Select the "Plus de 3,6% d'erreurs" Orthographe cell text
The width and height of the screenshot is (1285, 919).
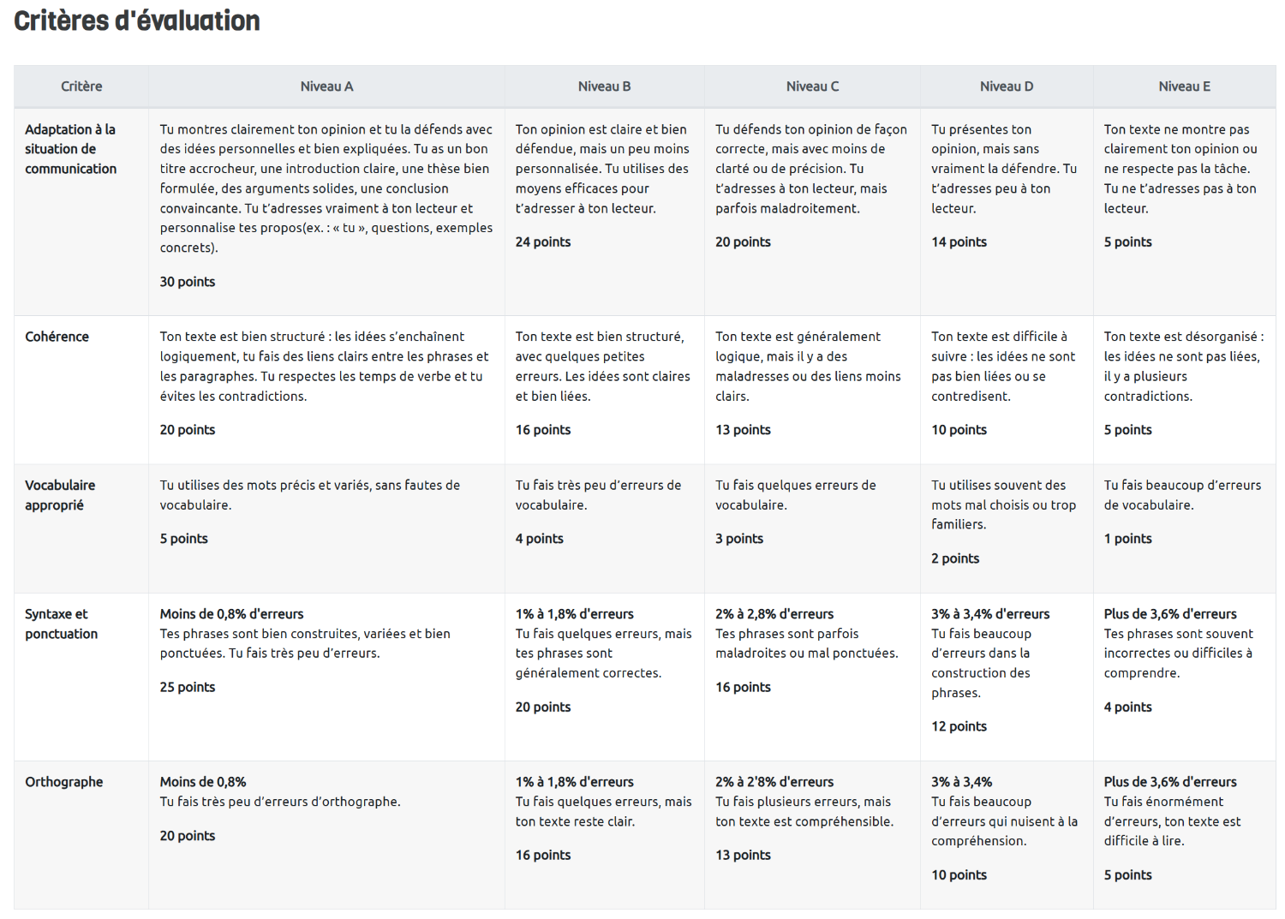point(1170,782)
